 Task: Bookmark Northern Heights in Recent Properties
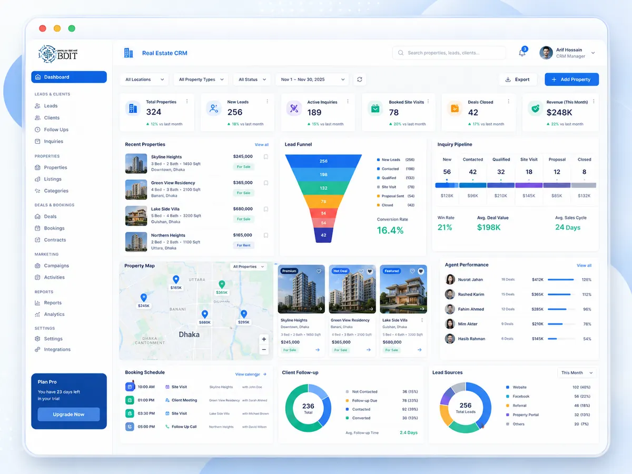266,235
